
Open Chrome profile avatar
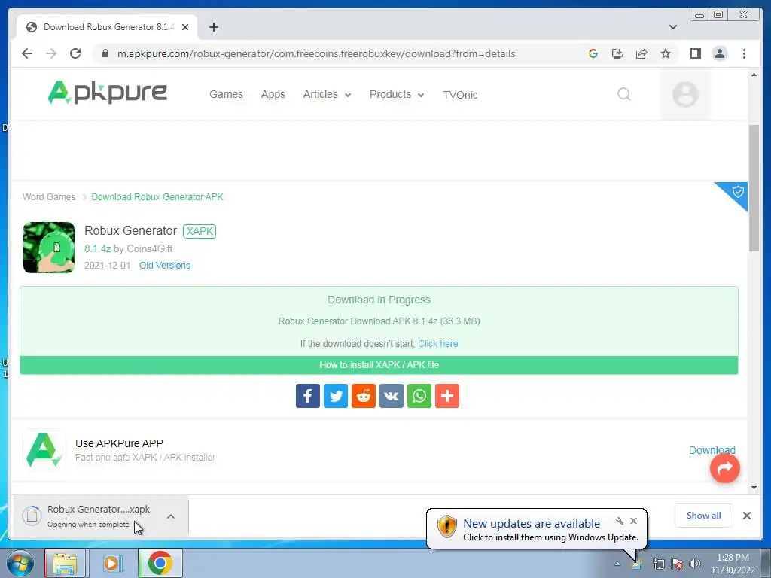pos(719,53)
